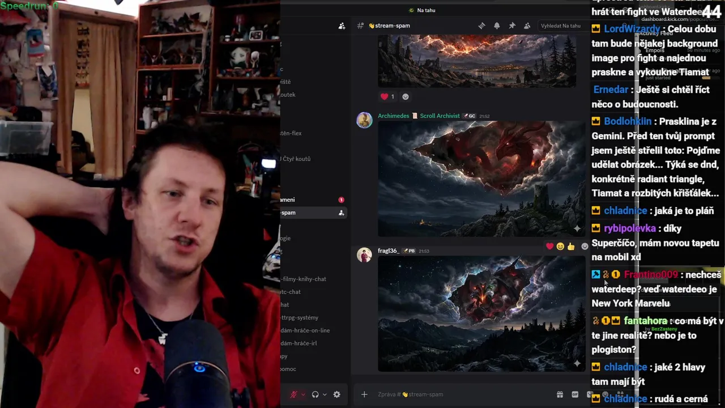Toggle the deafen headphones button
Image resolution: width=725 pixels, height=408 pixels.
tap(315, 394)
